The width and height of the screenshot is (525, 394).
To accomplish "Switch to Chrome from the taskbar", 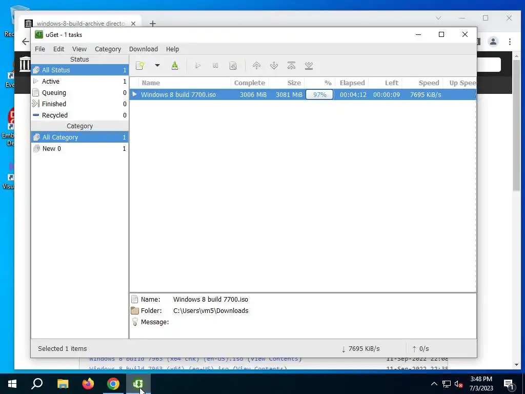I will (113, 384).
